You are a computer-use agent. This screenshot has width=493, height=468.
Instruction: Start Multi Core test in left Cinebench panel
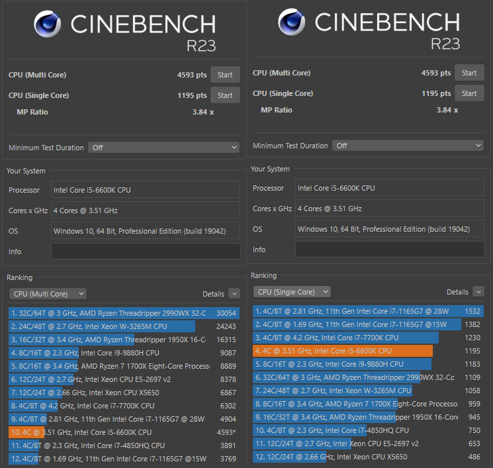tap(225, 75)
